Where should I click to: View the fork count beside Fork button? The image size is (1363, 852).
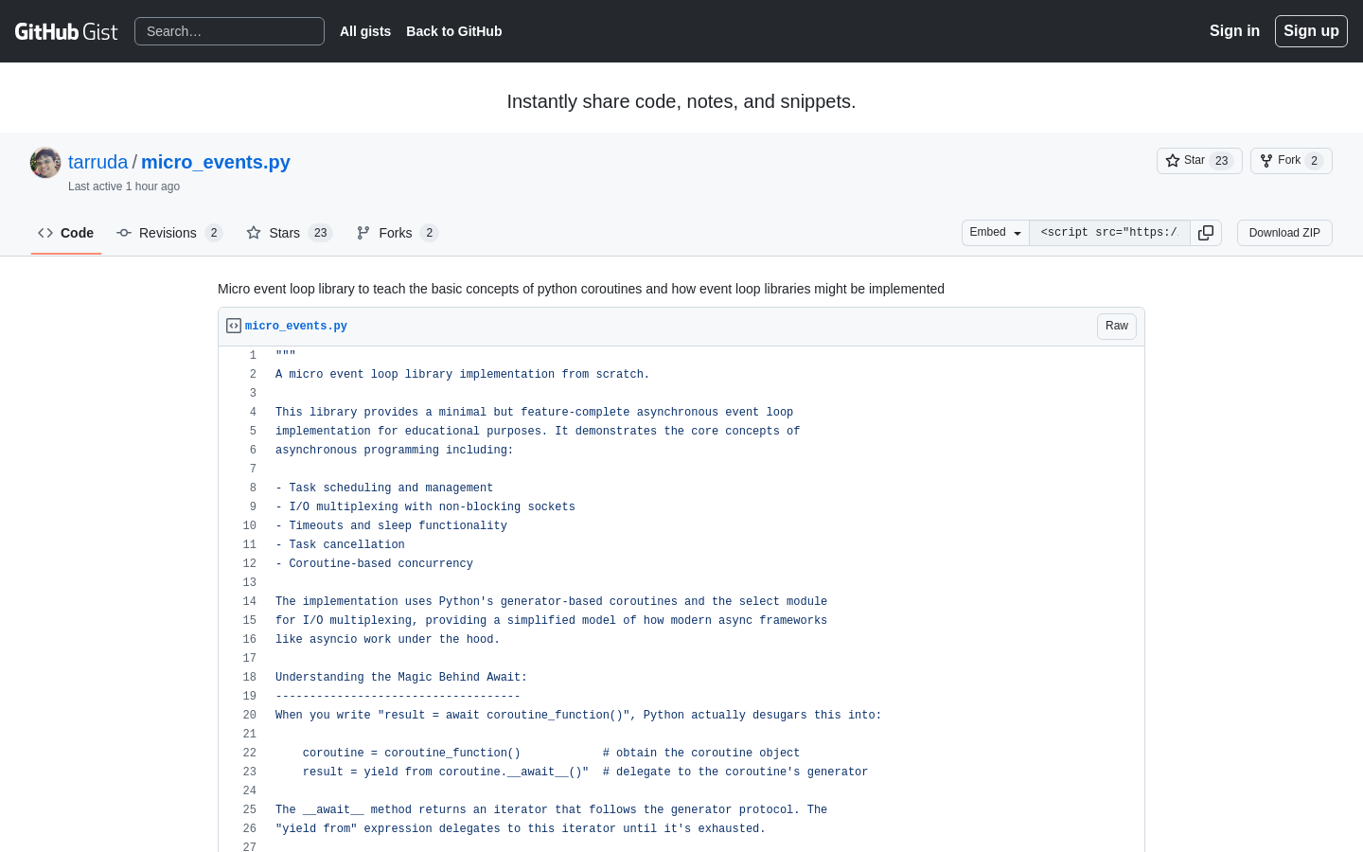[1314, 161]
